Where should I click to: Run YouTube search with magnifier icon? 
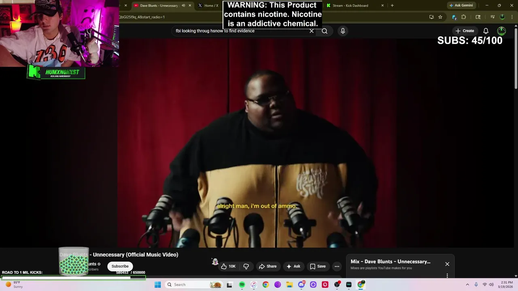tap(325, 31)
